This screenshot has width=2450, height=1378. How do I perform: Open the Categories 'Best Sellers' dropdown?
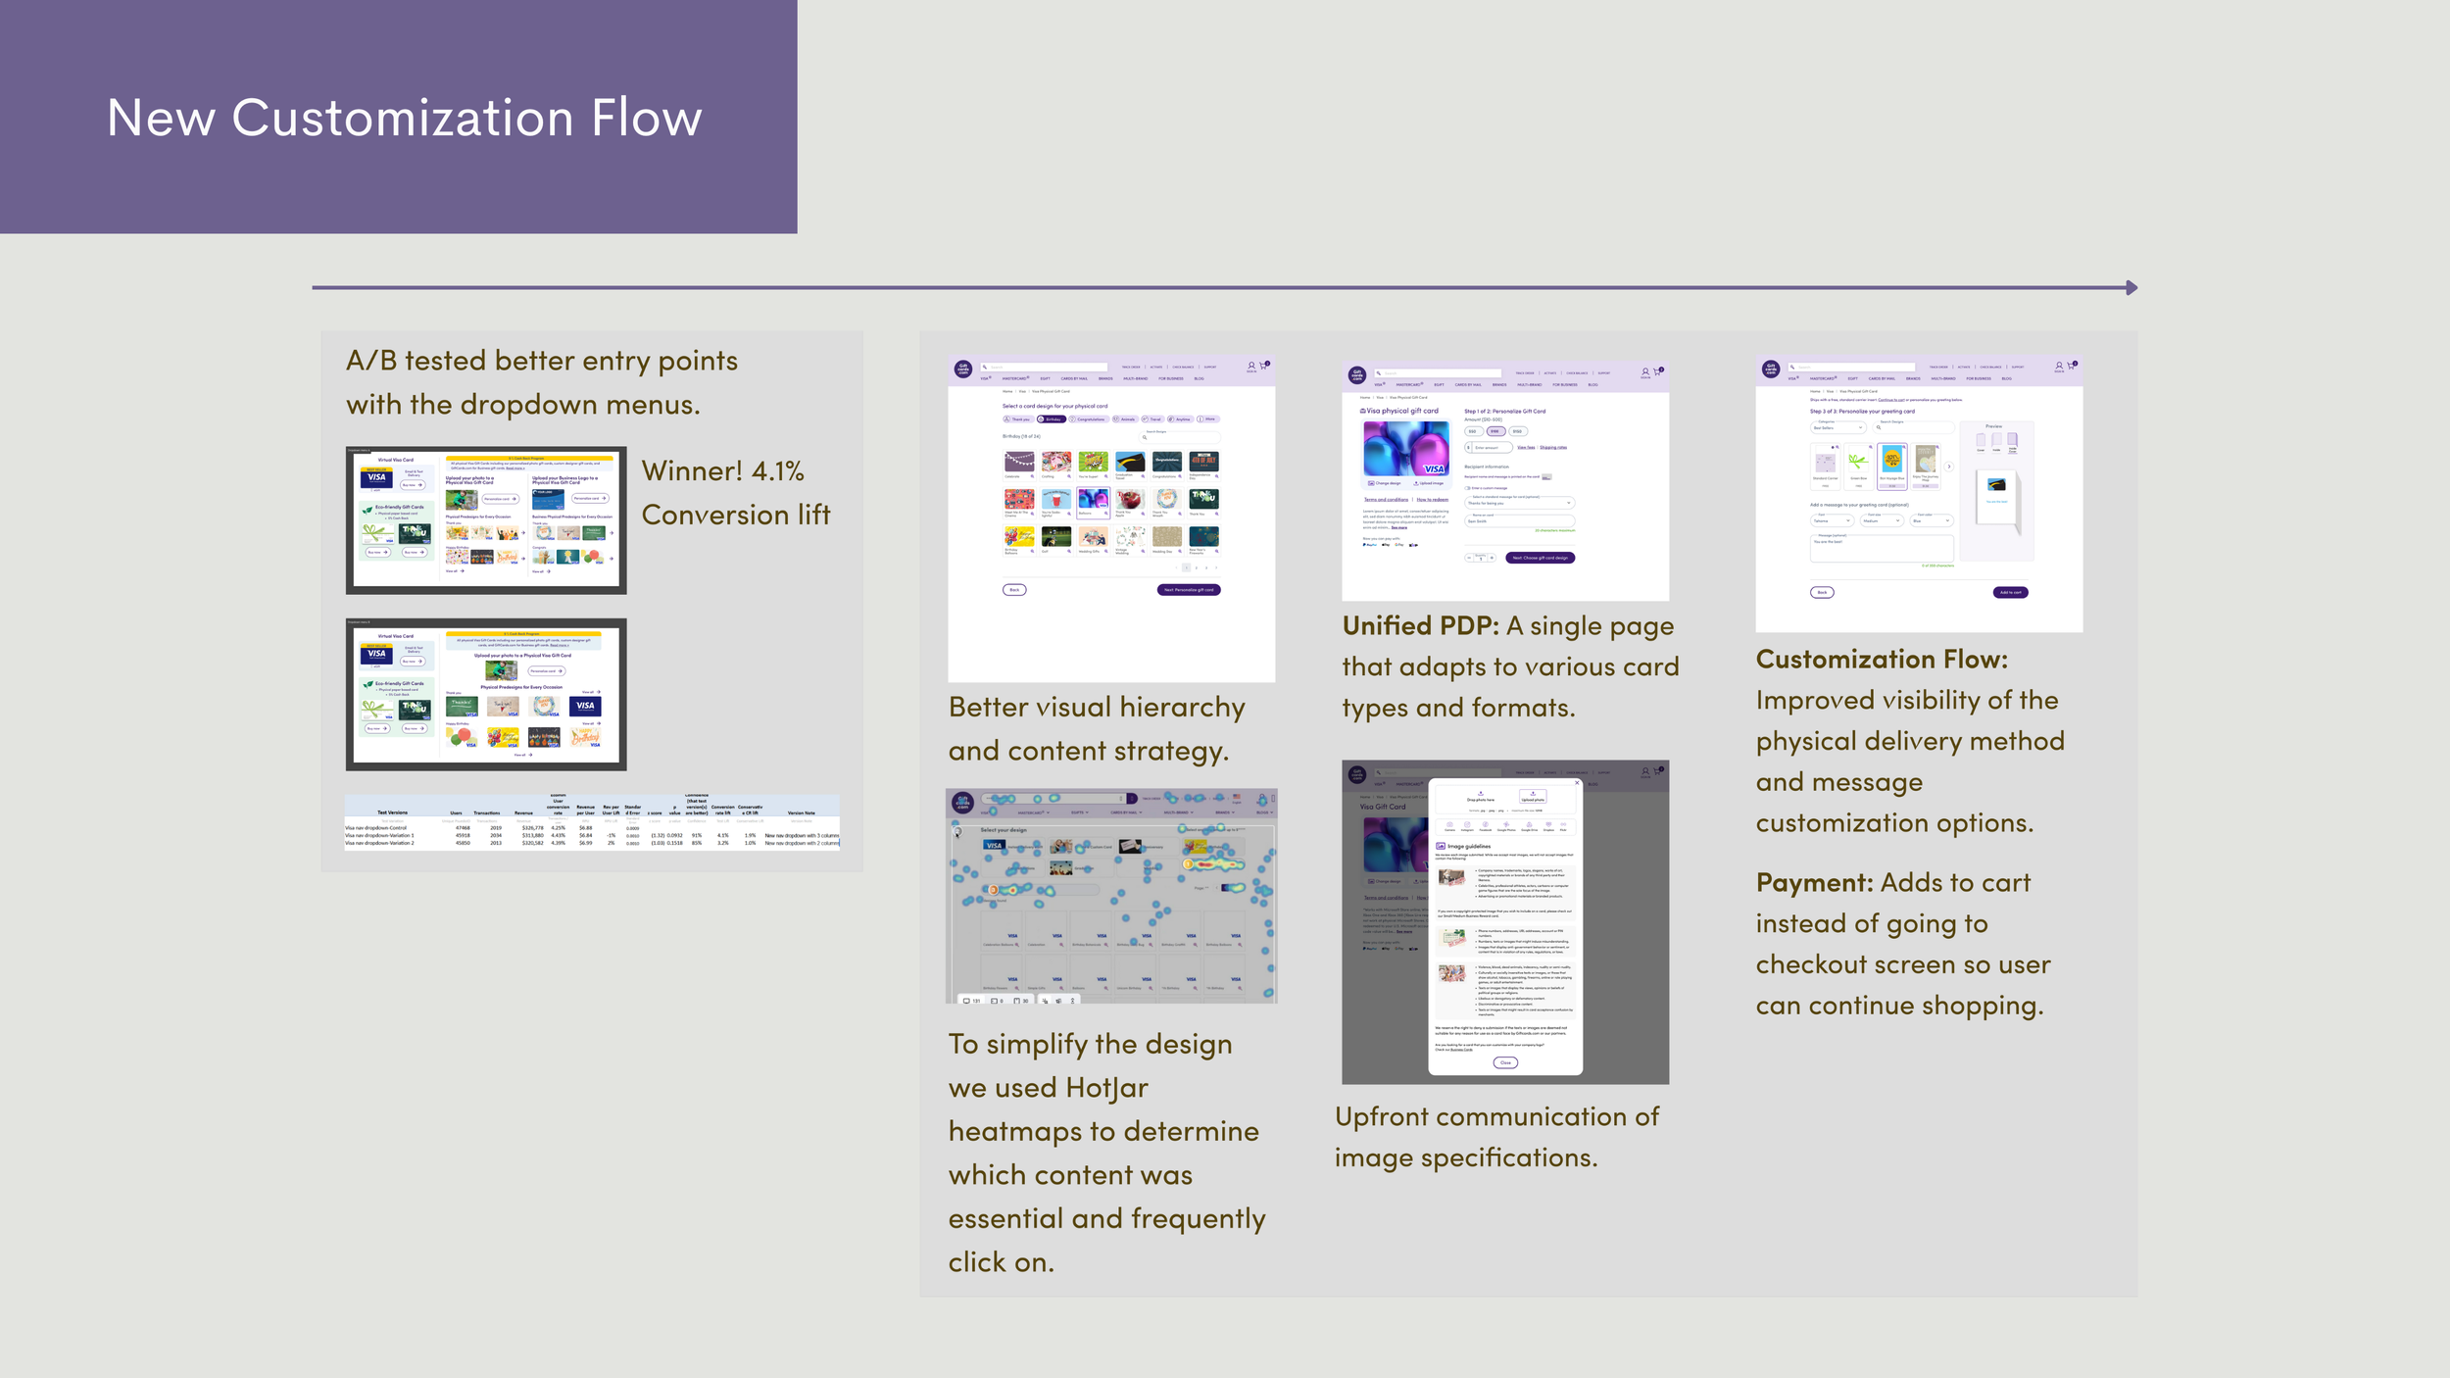(1837, 427)
